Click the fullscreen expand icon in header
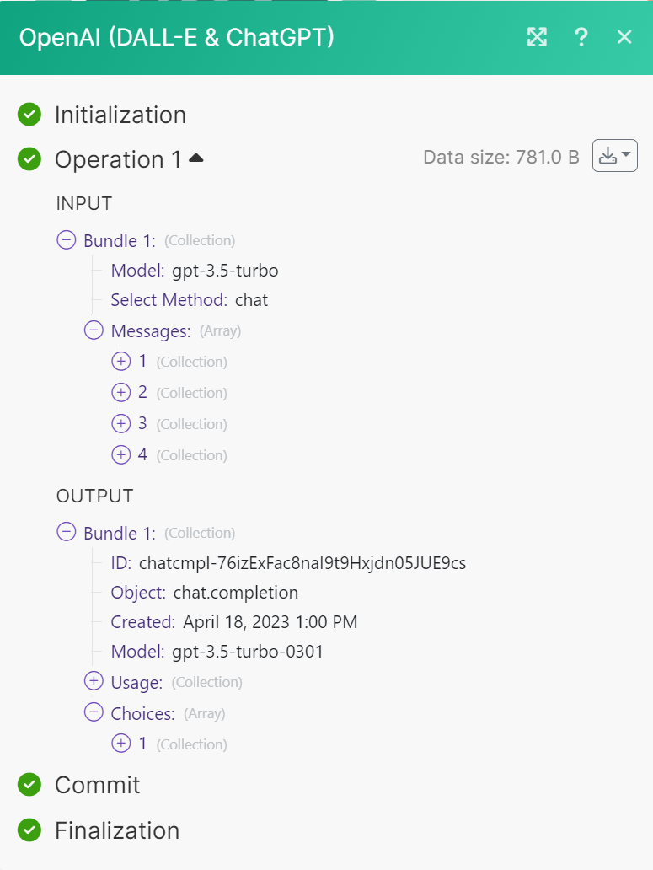The height and width of the screenshot is (870, 653). (x=537, y=37)
